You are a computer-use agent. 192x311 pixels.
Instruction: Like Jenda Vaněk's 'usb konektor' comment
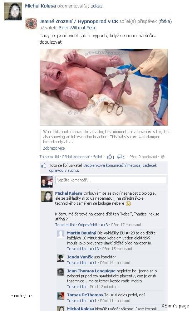pyautogui.click(x=77, y=263)
